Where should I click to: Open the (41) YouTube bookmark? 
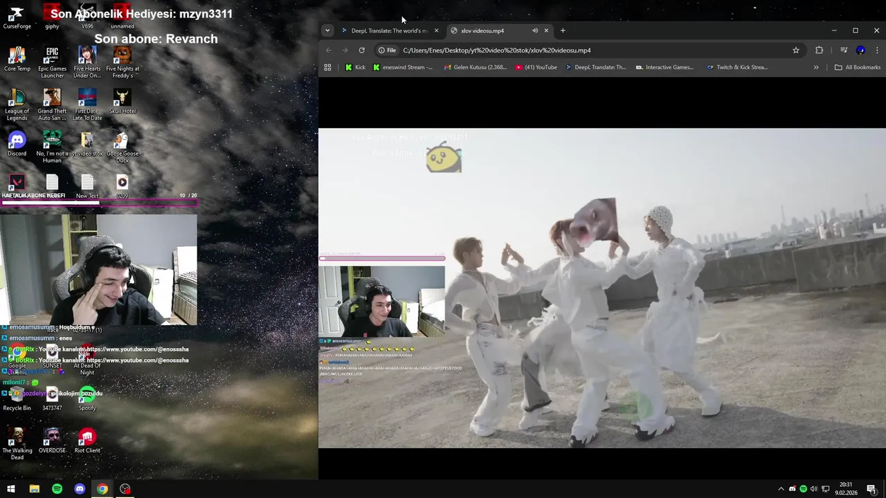point(536,67)
